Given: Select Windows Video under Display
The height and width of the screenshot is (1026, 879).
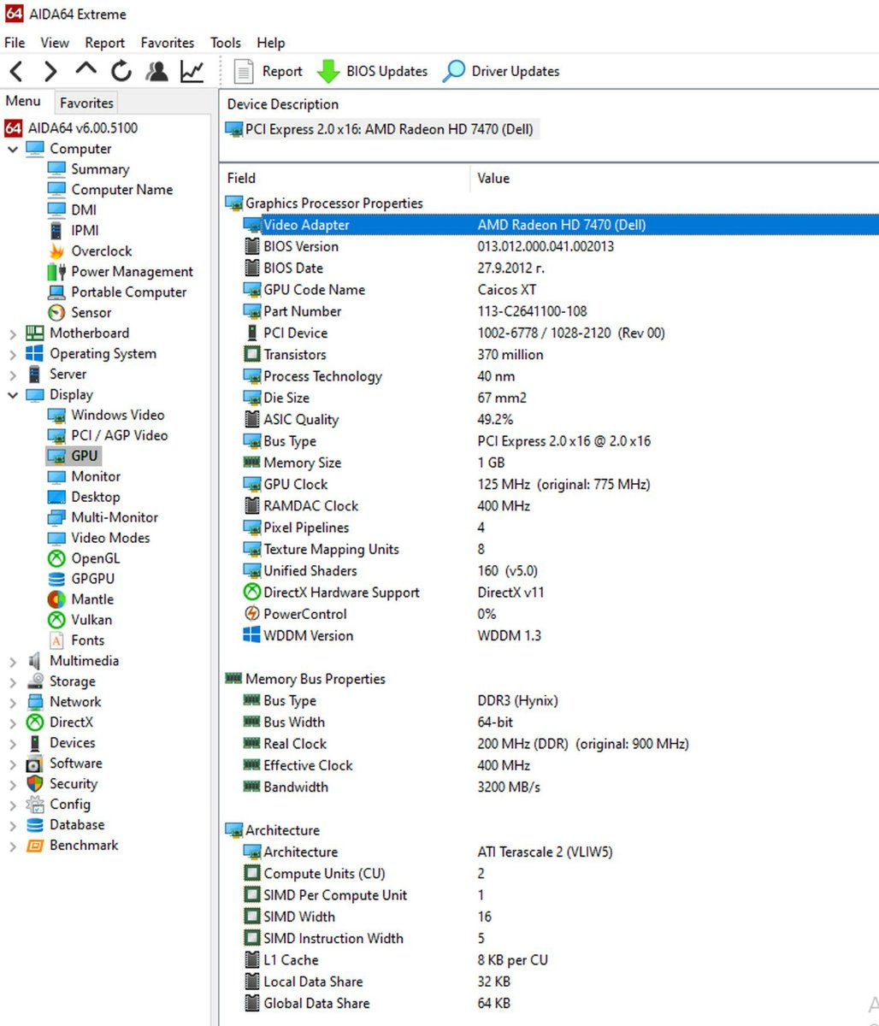Looking at the screenshot, I should point(106,416).
